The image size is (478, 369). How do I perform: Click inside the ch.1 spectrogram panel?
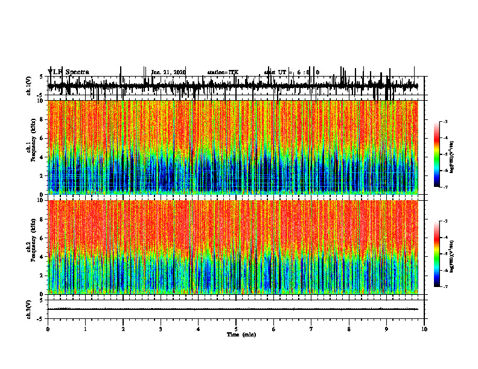[x=233, y=147]
